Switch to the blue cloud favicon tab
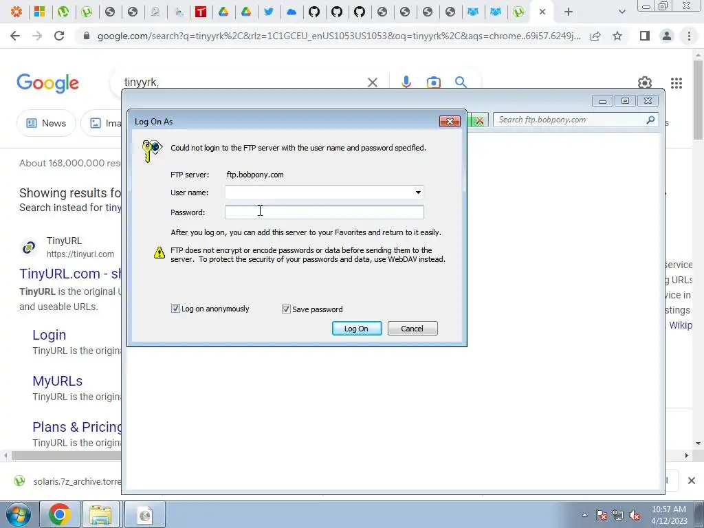The image size is (704, 528). point(291,12)
